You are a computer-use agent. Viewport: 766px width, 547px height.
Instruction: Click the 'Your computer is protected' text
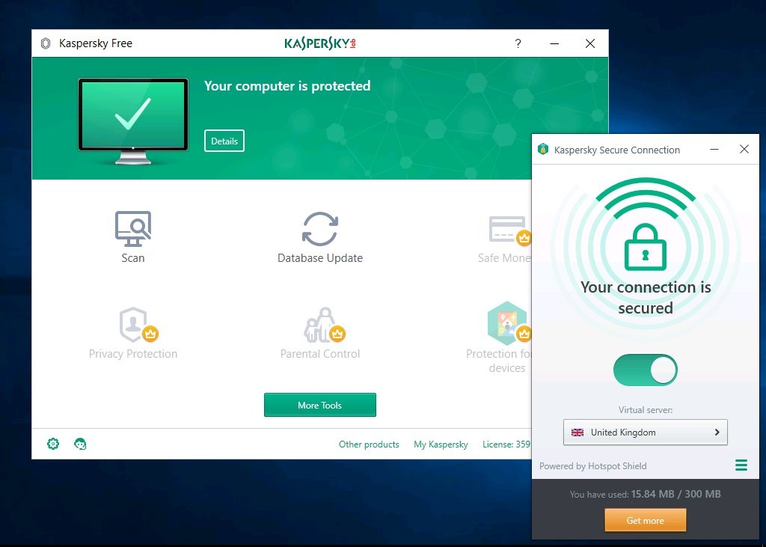point(287,86)
